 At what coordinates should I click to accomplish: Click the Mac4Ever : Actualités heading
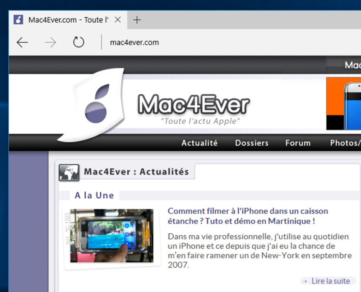136,172
